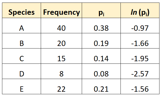Viewport: 161px width, 96px height.
Task: Click the frequency cell showing 8
Action: pos(61,71)
